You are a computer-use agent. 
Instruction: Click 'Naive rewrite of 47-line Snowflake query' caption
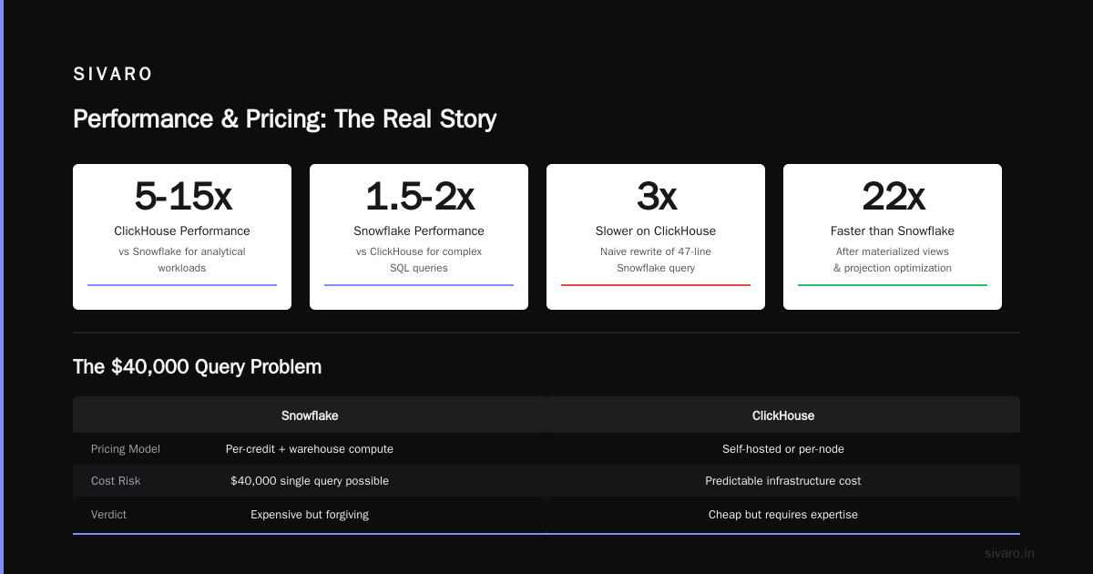coord(656,260)
